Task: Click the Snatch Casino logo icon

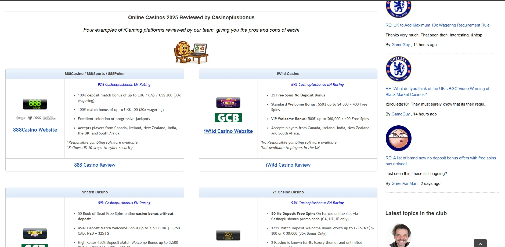Action: click(35, 234)
